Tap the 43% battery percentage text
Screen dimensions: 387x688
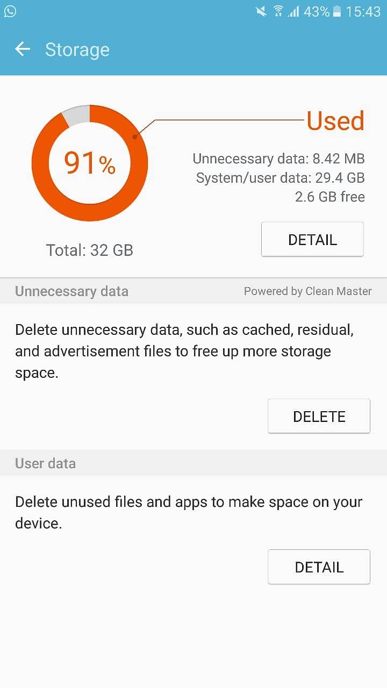coord(317,11)
